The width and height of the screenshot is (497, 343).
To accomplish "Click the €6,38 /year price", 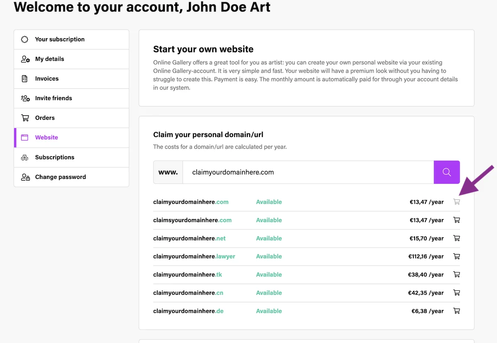I will point(427,311).
